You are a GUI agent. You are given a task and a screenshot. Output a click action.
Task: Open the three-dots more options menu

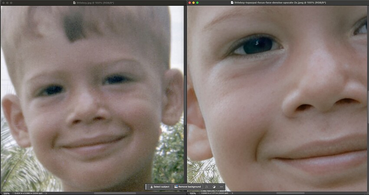221,187
